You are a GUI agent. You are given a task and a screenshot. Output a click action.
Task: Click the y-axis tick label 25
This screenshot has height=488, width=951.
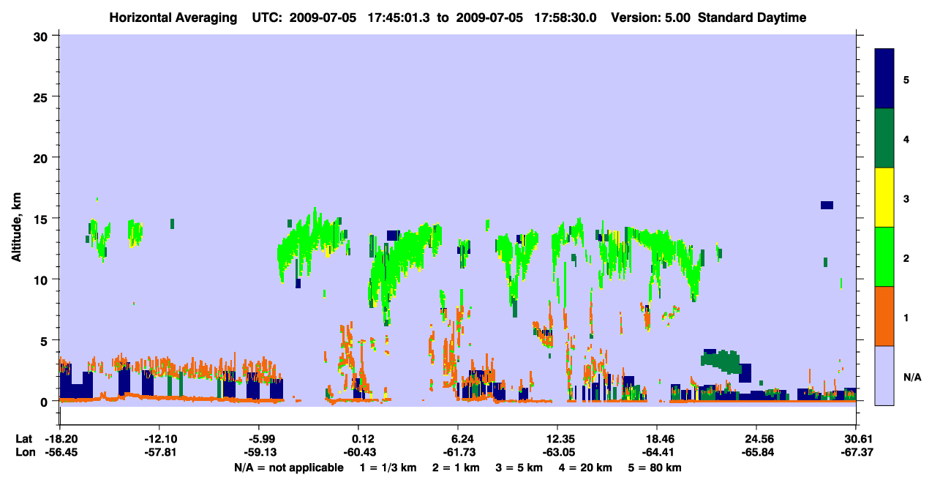(x=42, y=97)
